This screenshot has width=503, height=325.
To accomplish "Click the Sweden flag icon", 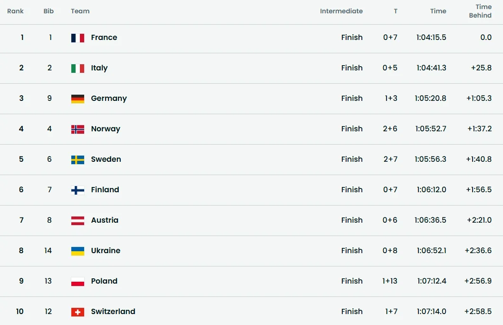I will 77,159.
